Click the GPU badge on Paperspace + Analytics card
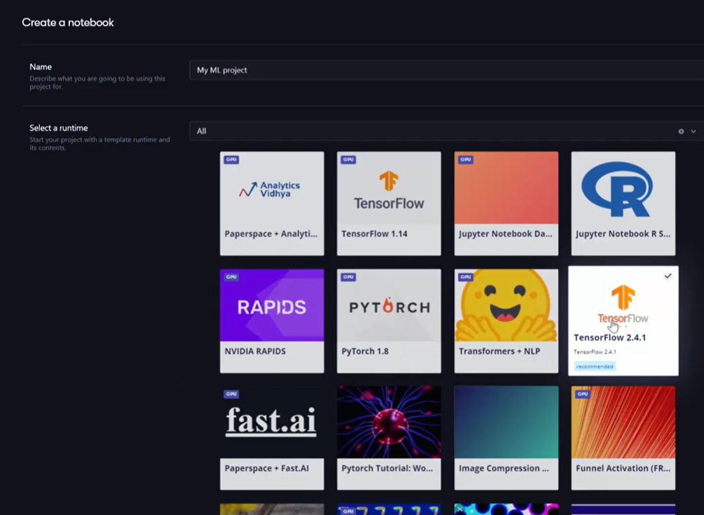 click(x=231, y=159)
